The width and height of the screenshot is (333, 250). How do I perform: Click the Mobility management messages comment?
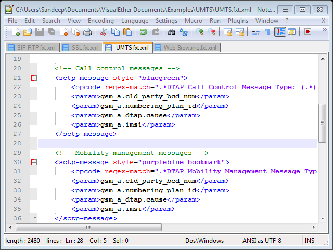pos(132,153)
